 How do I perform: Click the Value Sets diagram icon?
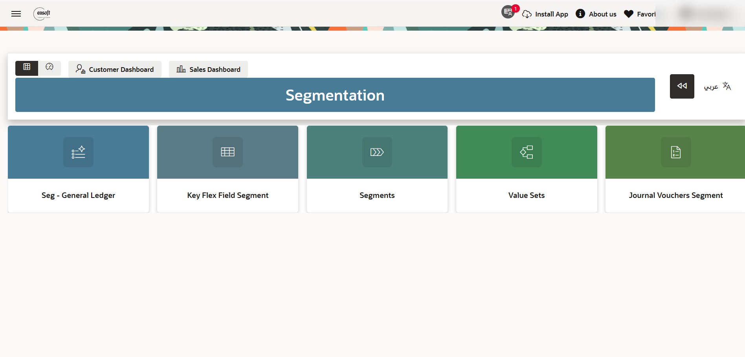tap(527, 152)
